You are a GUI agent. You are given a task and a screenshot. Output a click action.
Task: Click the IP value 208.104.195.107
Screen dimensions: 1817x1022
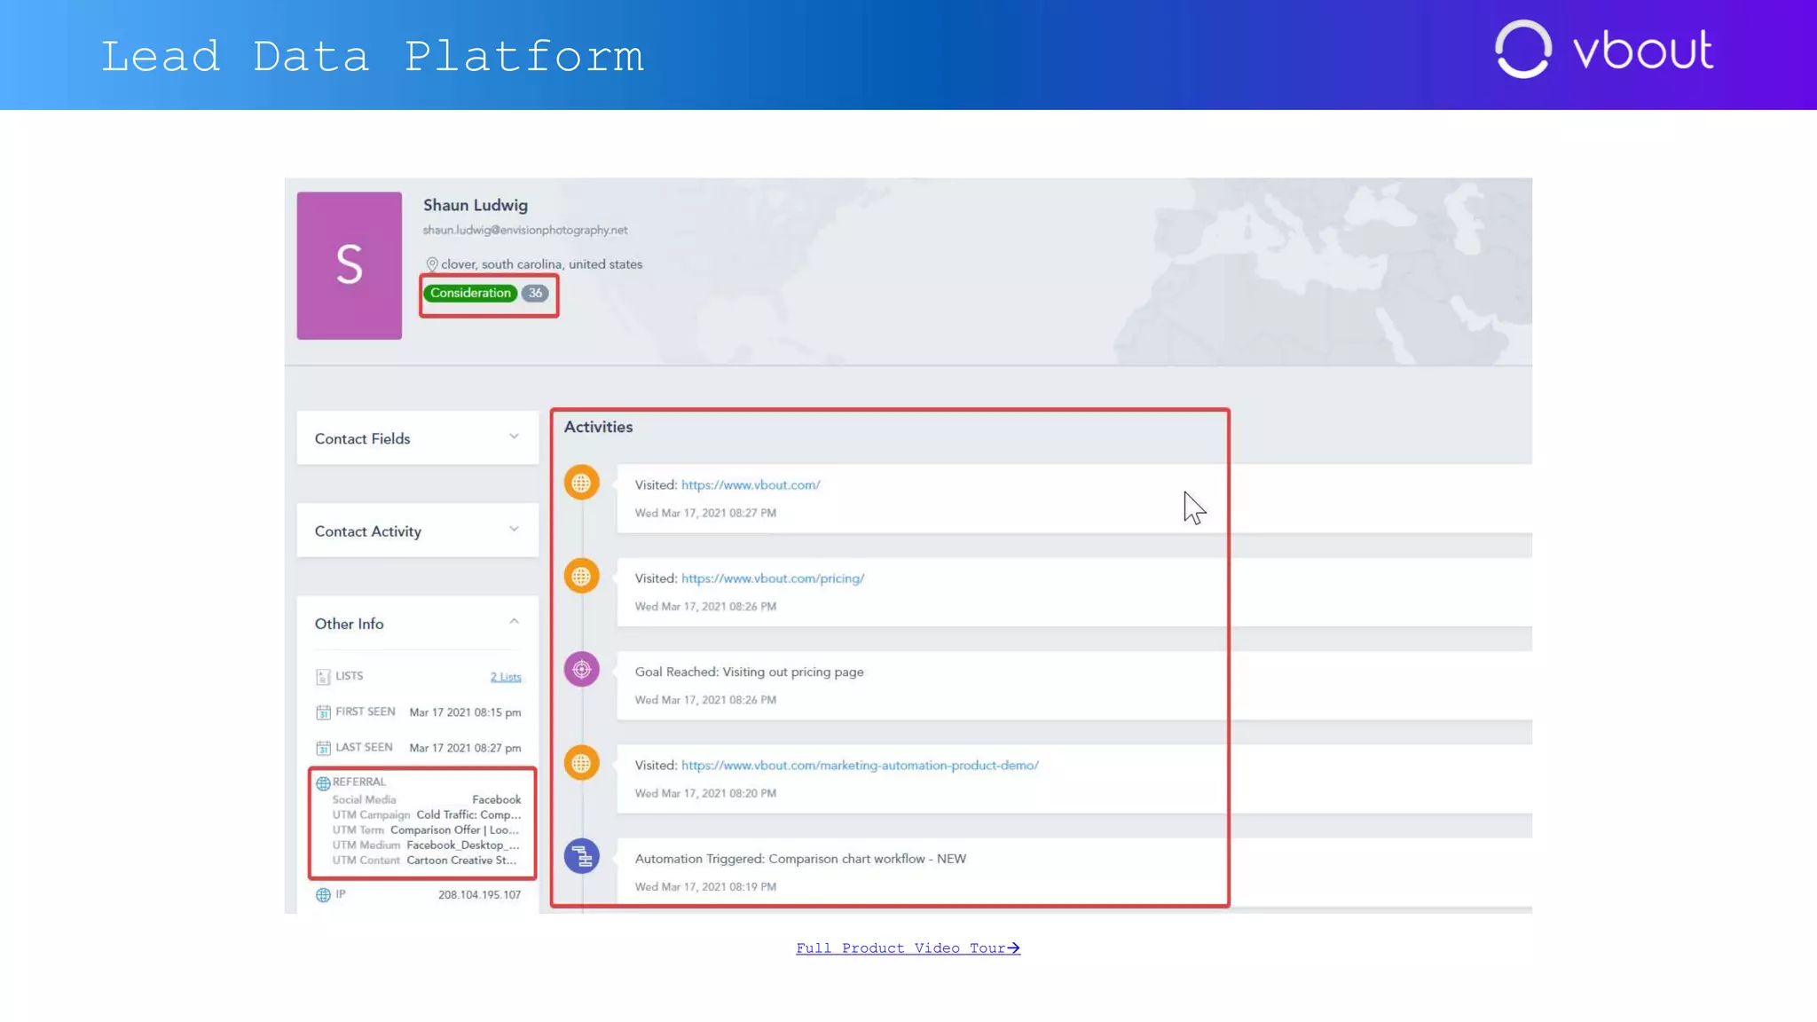(479, 895)
